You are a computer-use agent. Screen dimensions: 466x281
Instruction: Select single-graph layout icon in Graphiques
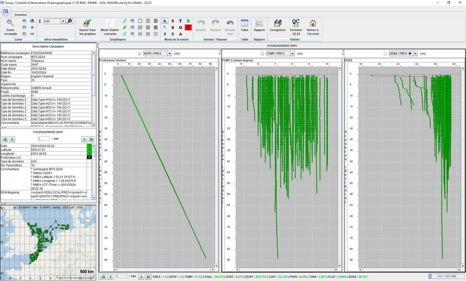pyautogui.click(x=140, y=21)
